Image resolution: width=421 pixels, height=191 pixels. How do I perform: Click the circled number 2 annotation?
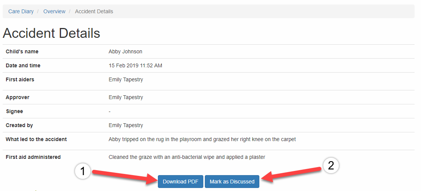click(331, 166)
